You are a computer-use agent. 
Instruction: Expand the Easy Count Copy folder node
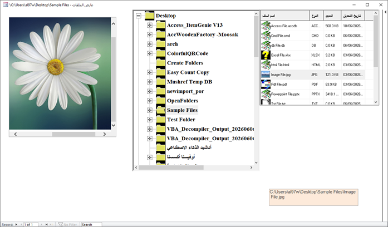(149, 72)
